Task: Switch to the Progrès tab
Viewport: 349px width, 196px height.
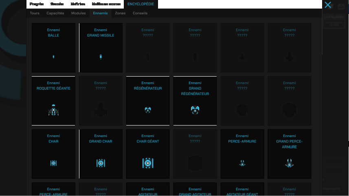Action: [37, 4]
